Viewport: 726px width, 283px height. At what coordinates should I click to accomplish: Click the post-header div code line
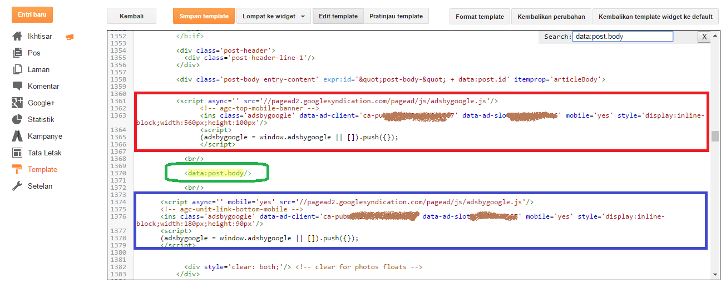(226, 50)
